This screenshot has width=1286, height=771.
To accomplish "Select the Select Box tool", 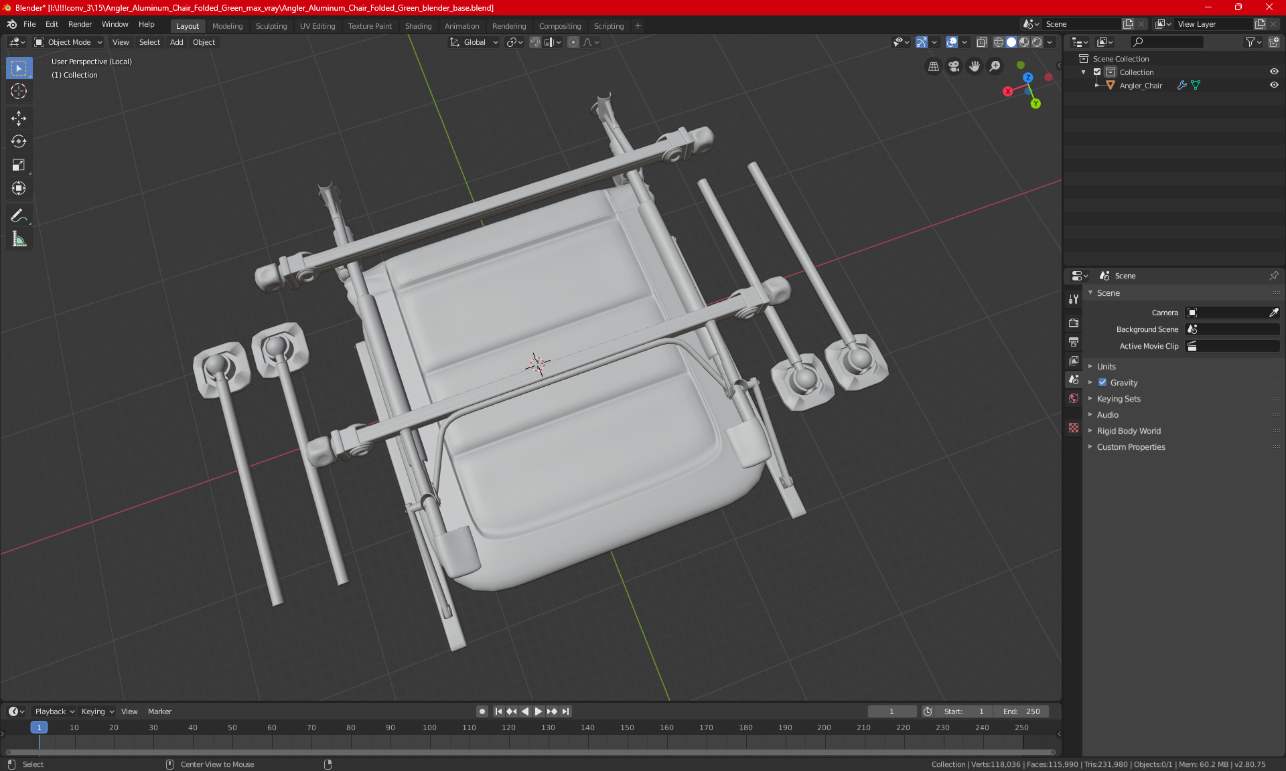I will [19, 68].
